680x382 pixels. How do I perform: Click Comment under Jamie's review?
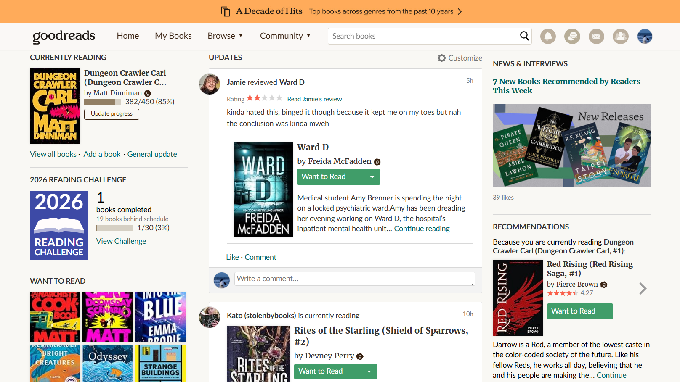[x=260, y=257]
